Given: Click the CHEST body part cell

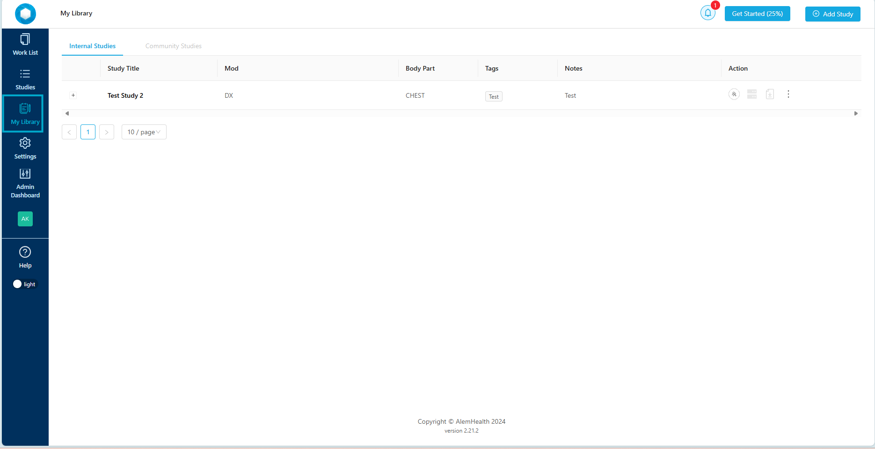Looking at the screenshot, I should [x=415, y=95].
